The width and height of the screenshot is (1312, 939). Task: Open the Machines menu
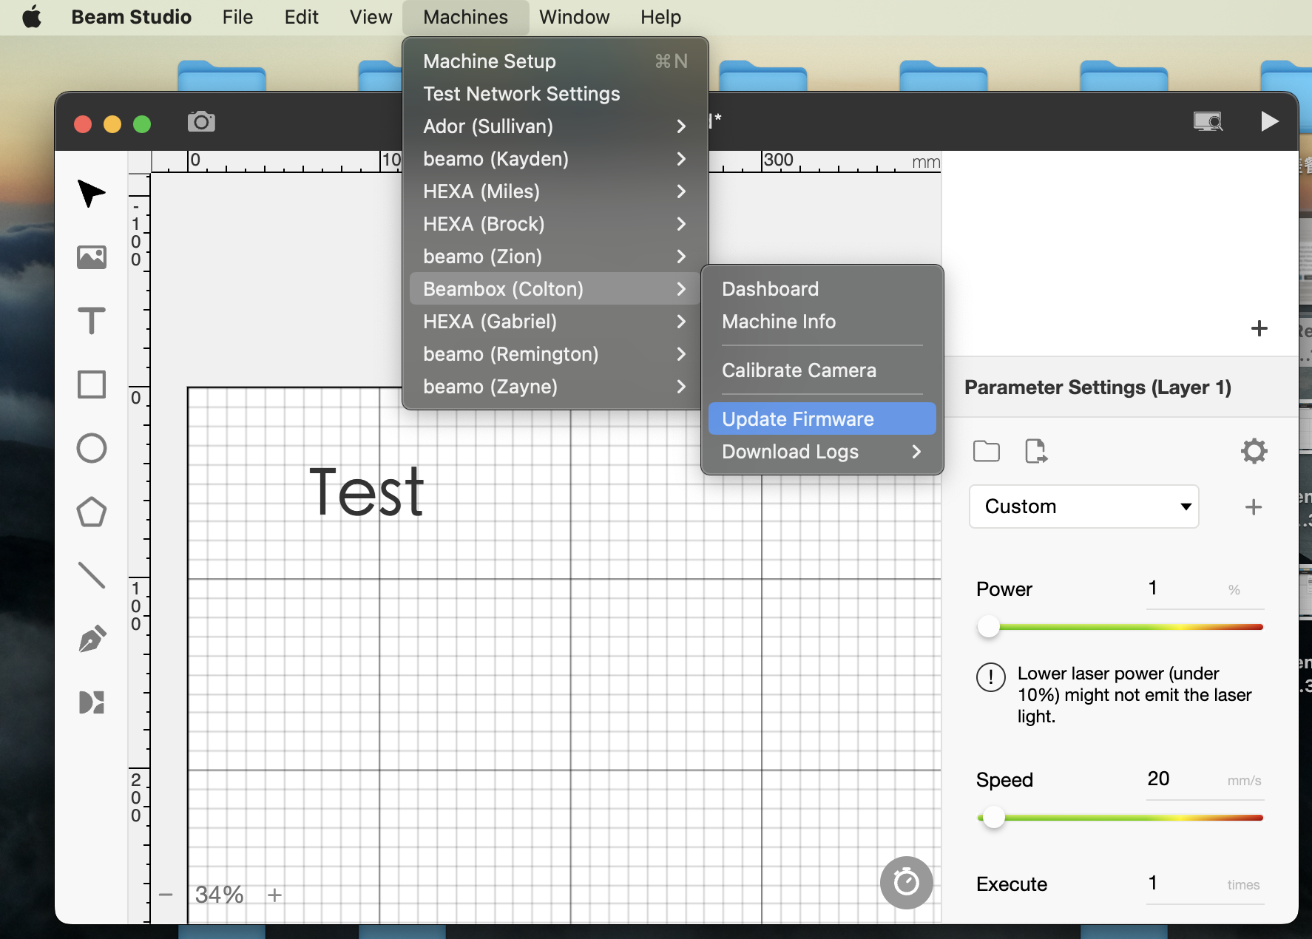point(465,16)
